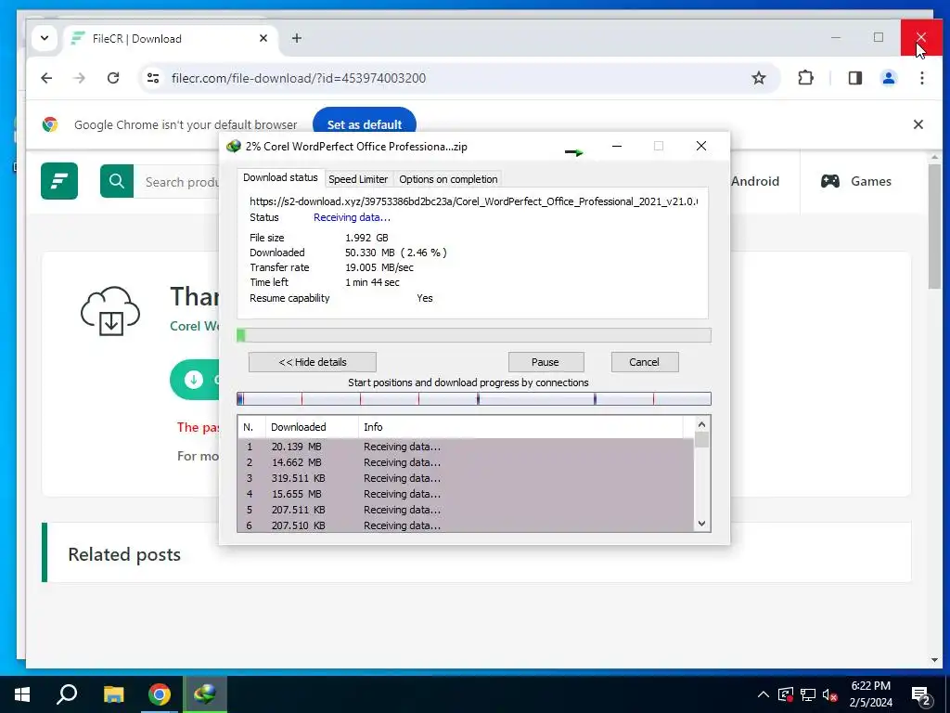Bookmark this page with the star icon
The height and width of the screenshot is (713, 950).
(759, 78)
